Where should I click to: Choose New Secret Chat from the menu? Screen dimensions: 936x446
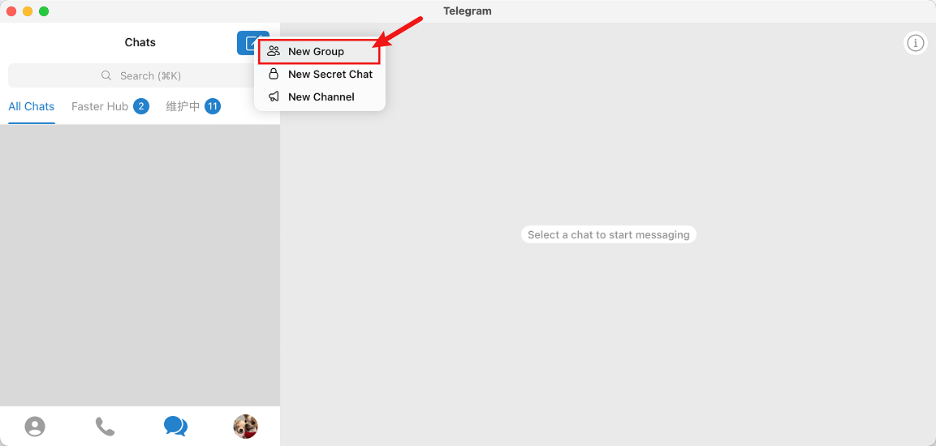(319, 75)
